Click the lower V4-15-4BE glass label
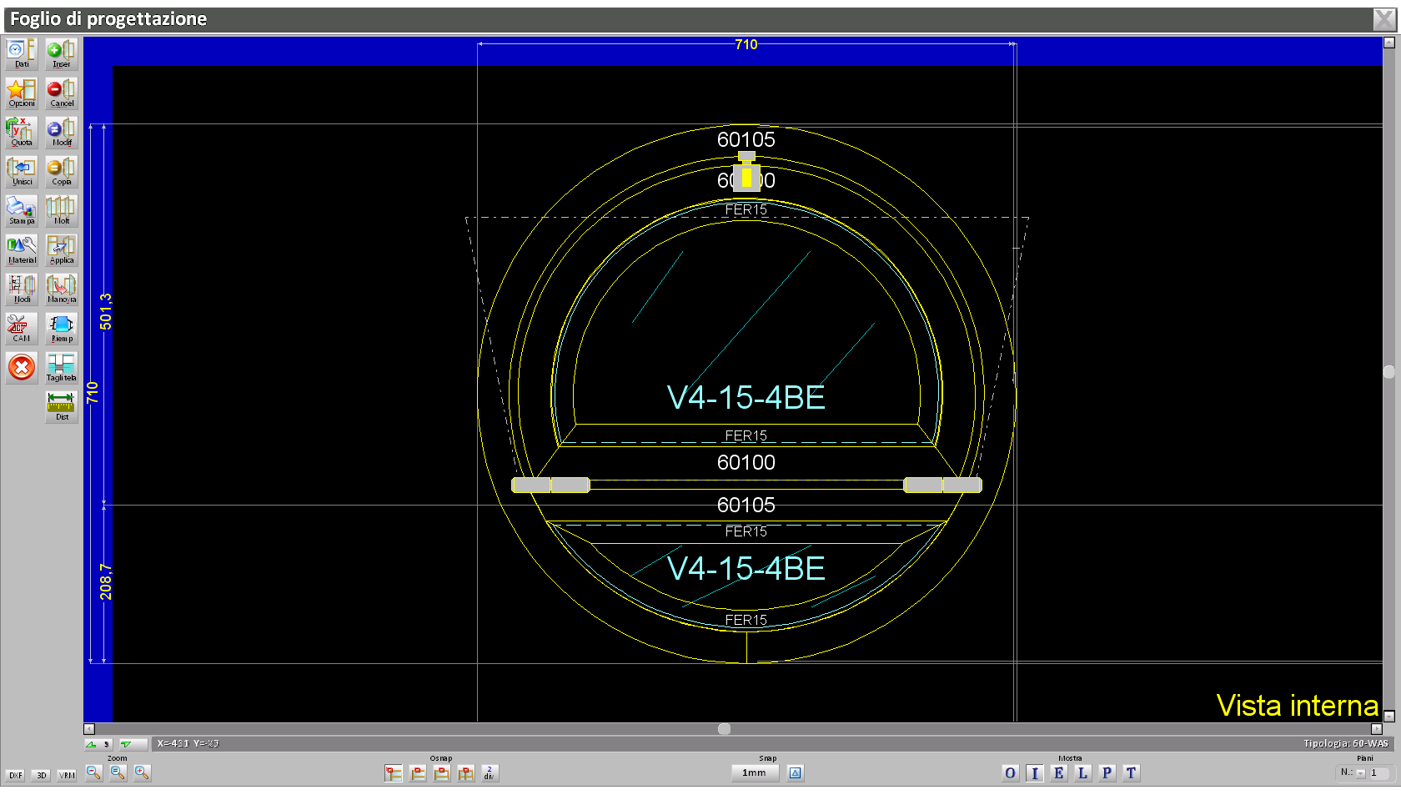 [x=746, y=569]
